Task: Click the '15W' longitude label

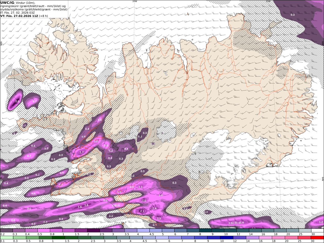Action: 268,1
